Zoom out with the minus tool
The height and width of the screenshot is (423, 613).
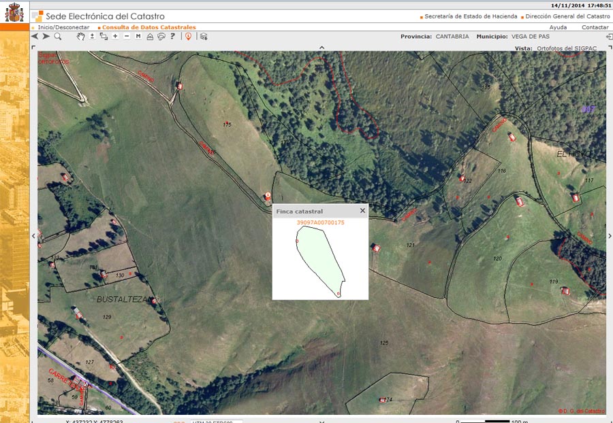(127, 36)
